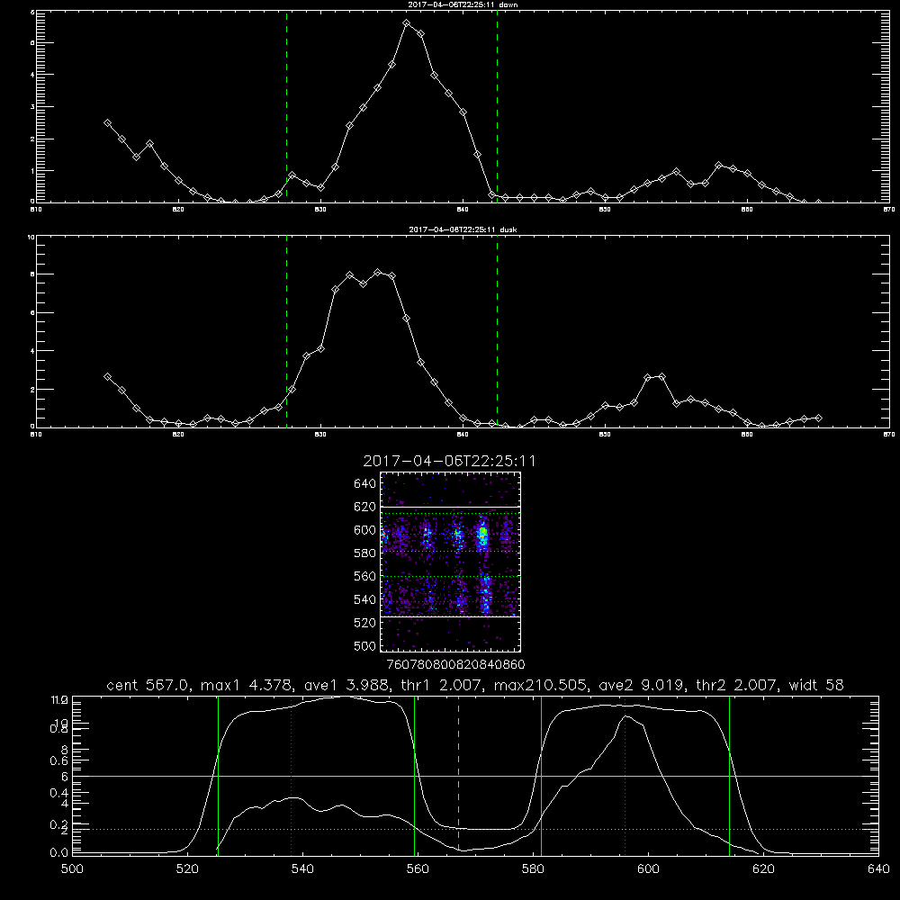Click the red dotted peak marker near 596
This screenshot has width=900, height=900.
click(625, 775)
